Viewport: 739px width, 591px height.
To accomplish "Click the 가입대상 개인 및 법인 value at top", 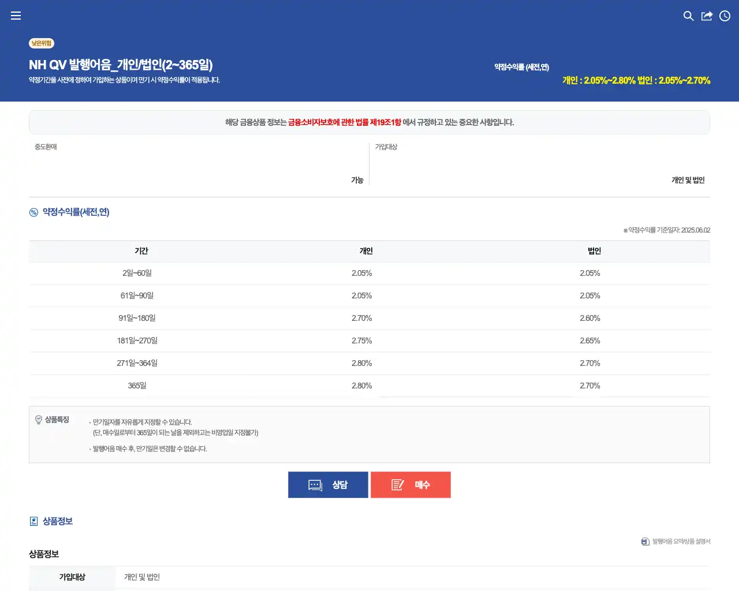I will coord(688,180).
